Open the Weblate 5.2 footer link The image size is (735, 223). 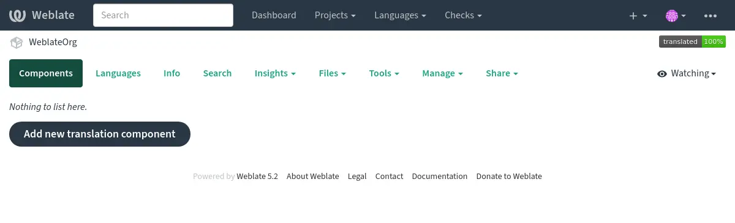point(257,176)
